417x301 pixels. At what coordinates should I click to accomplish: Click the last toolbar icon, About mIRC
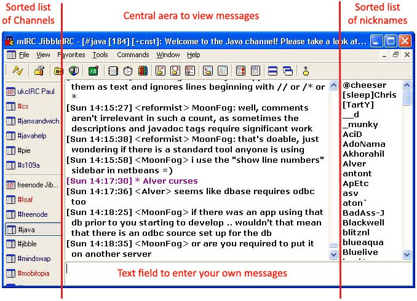306,70
